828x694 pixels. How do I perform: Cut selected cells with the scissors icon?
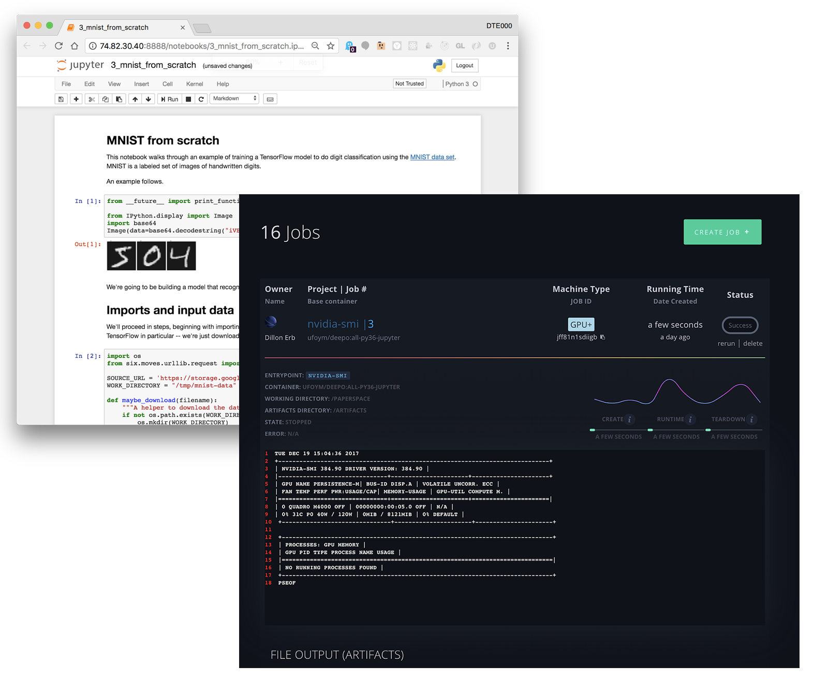(92, 99)
